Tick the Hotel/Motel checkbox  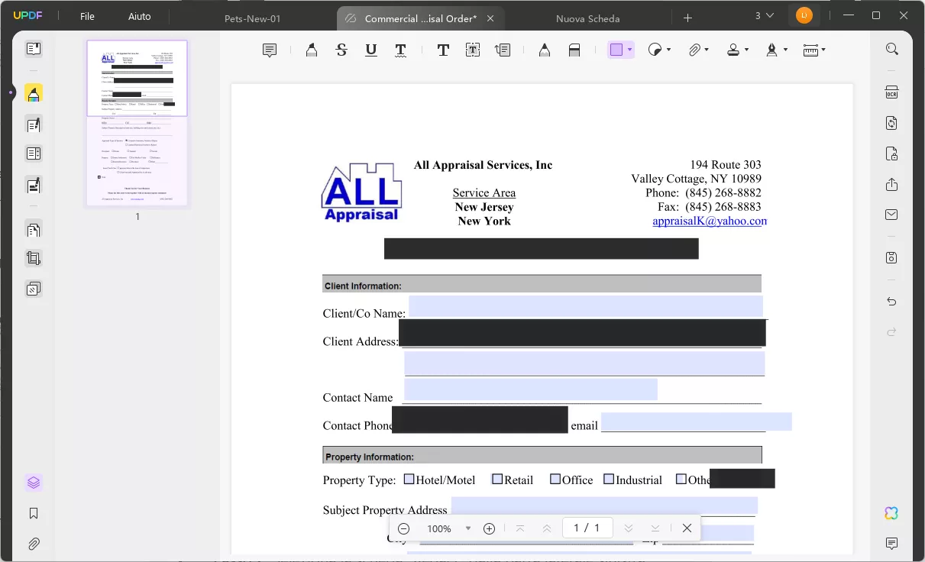(x=409, y=480)
